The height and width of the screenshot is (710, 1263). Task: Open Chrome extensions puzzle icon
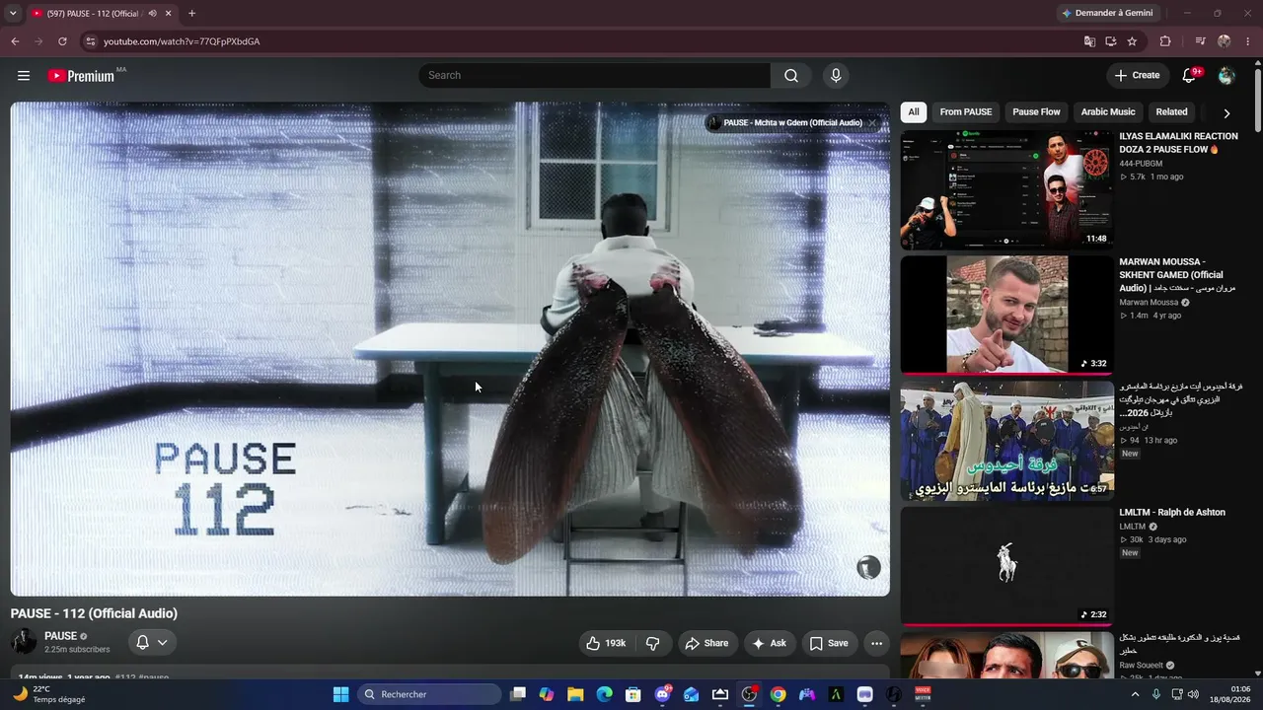1165,41
